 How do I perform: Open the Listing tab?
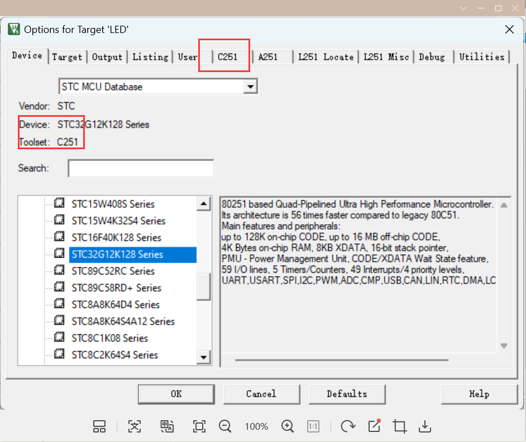150,57
